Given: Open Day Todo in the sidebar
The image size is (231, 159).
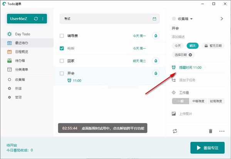Looking at the screenshot, I should [22, 34].
